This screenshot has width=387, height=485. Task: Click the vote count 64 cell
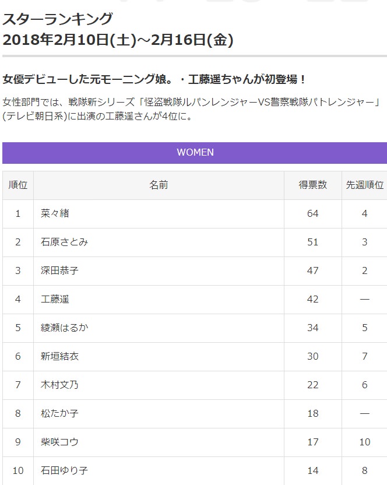(313, 213)
